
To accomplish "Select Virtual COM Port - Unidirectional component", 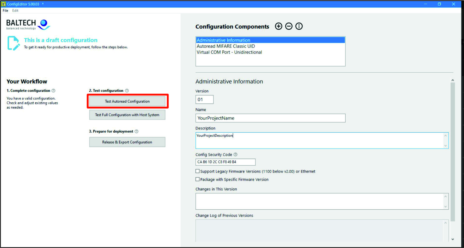I will (x=270, y=52).
